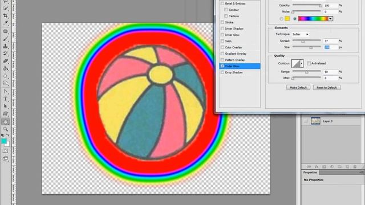Image resolution: width=365 pixels, height=205 pixels.
Task: Select the Hand tool
Action: pyautogui.click(x=6, y=121)
